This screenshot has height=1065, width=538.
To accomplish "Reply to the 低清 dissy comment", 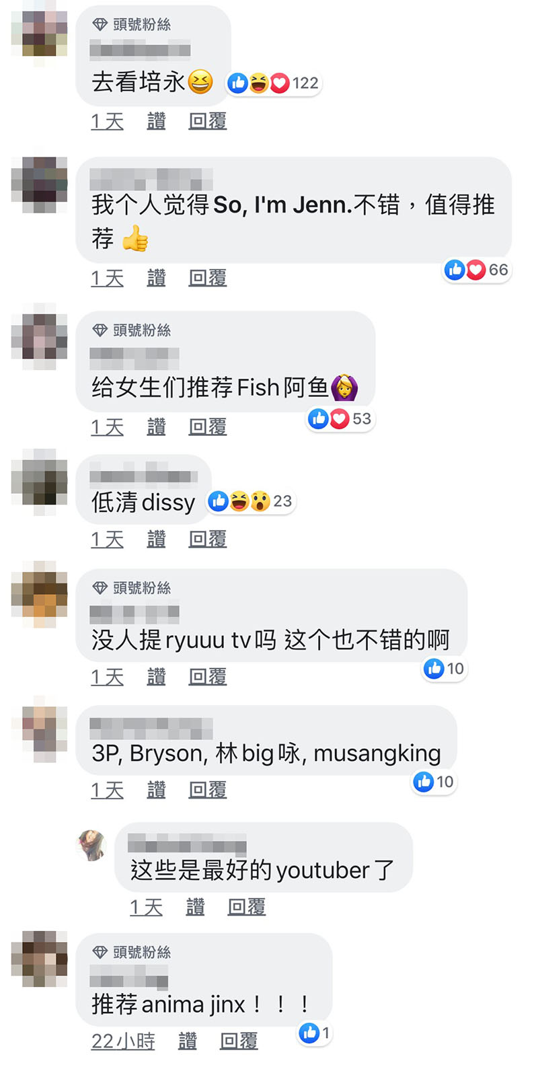I will pos(207,539).
